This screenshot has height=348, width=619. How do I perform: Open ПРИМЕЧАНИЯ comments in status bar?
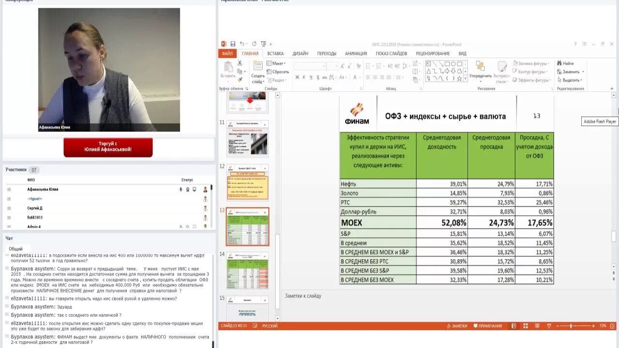pyautogui.click(x=487, y=326)
